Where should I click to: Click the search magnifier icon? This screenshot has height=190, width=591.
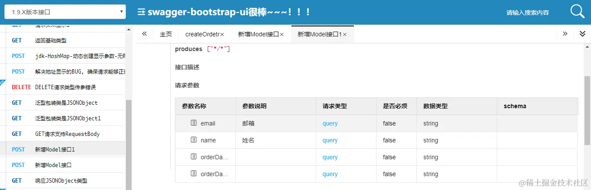(x=578, y=12)
